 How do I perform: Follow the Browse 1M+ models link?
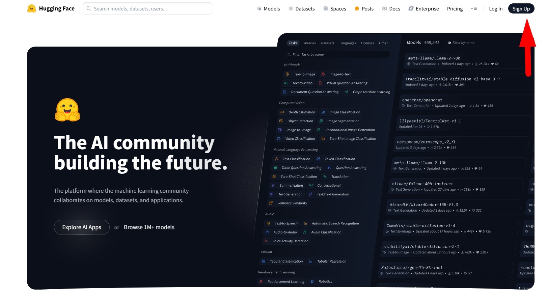pyautogui.click(x=149, y=227)
